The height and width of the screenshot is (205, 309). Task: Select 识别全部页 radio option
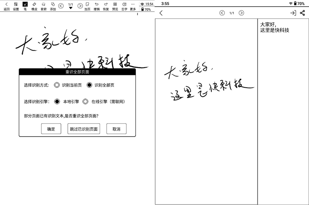[x=89, y=85]
